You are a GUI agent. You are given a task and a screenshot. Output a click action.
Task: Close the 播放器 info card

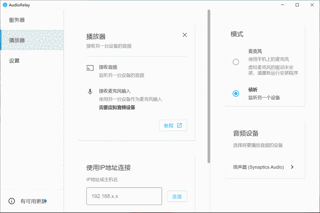click(185, 35)
